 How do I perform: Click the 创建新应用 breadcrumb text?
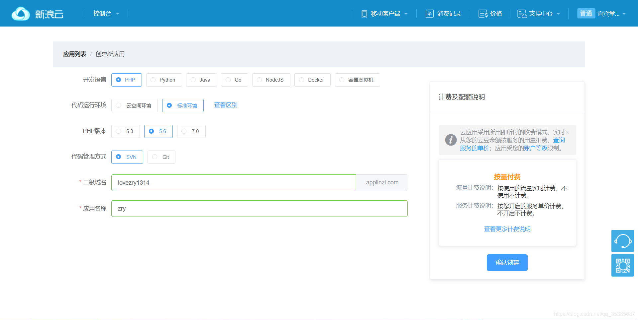pos(110,54)
